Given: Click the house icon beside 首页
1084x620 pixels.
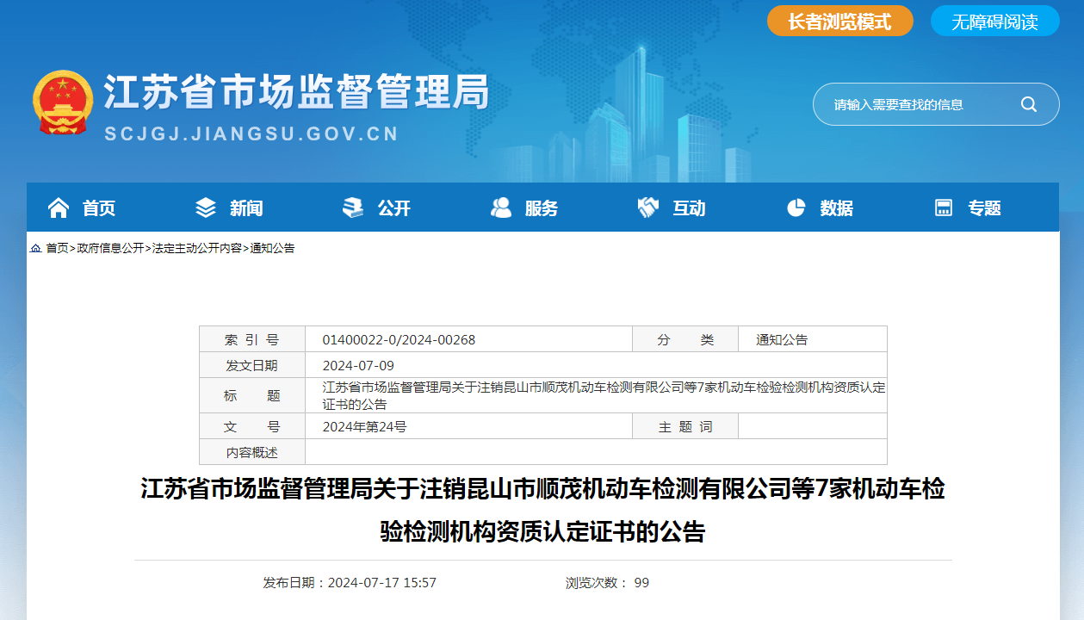Looking at the screenshot, I should point(59,208).
